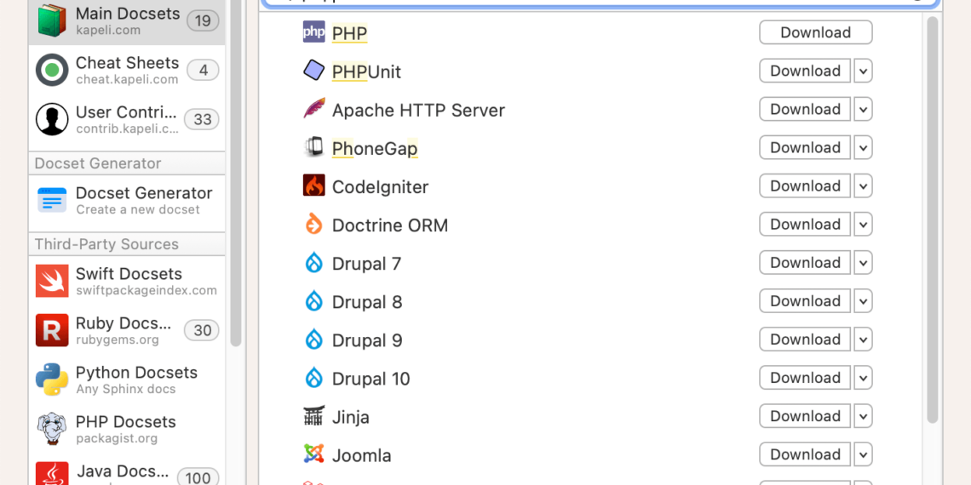Screen dimensions: 971x485
Task: Select Cheat Sheets source in sidebar
Action: (x=127, y=70)
